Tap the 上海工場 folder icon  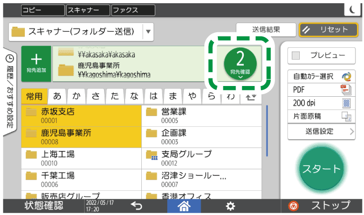tap(31, 155)
